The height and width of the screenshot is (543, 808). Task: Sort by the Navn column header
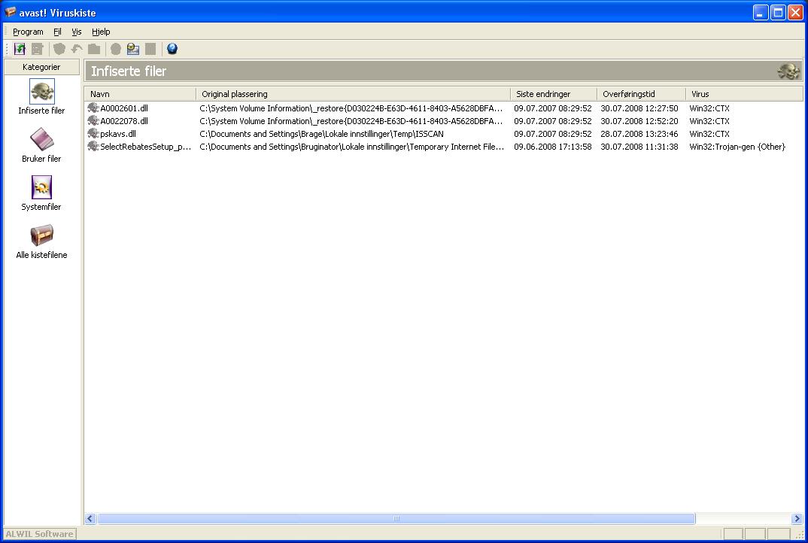(x=140, y=94)
